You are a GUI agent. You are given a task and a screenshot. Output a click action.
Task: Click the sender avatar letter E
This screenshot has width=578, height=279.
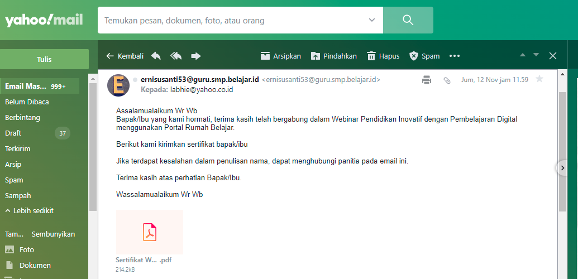click(118, 85)
